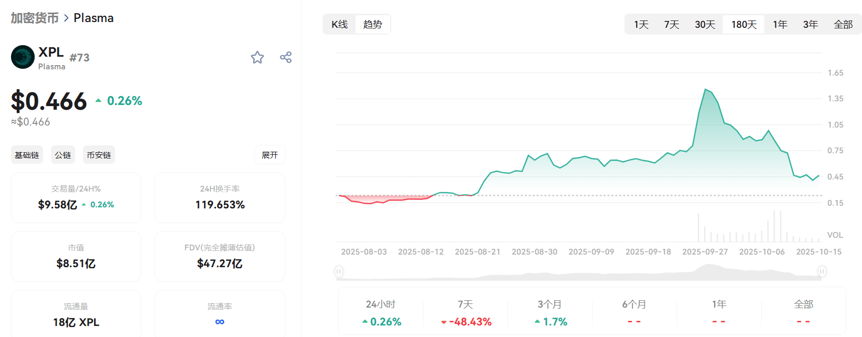Switch chart to 趋势 view
Image resolution: width=862 pixels, height=337 pixels.
click(372, 25)
